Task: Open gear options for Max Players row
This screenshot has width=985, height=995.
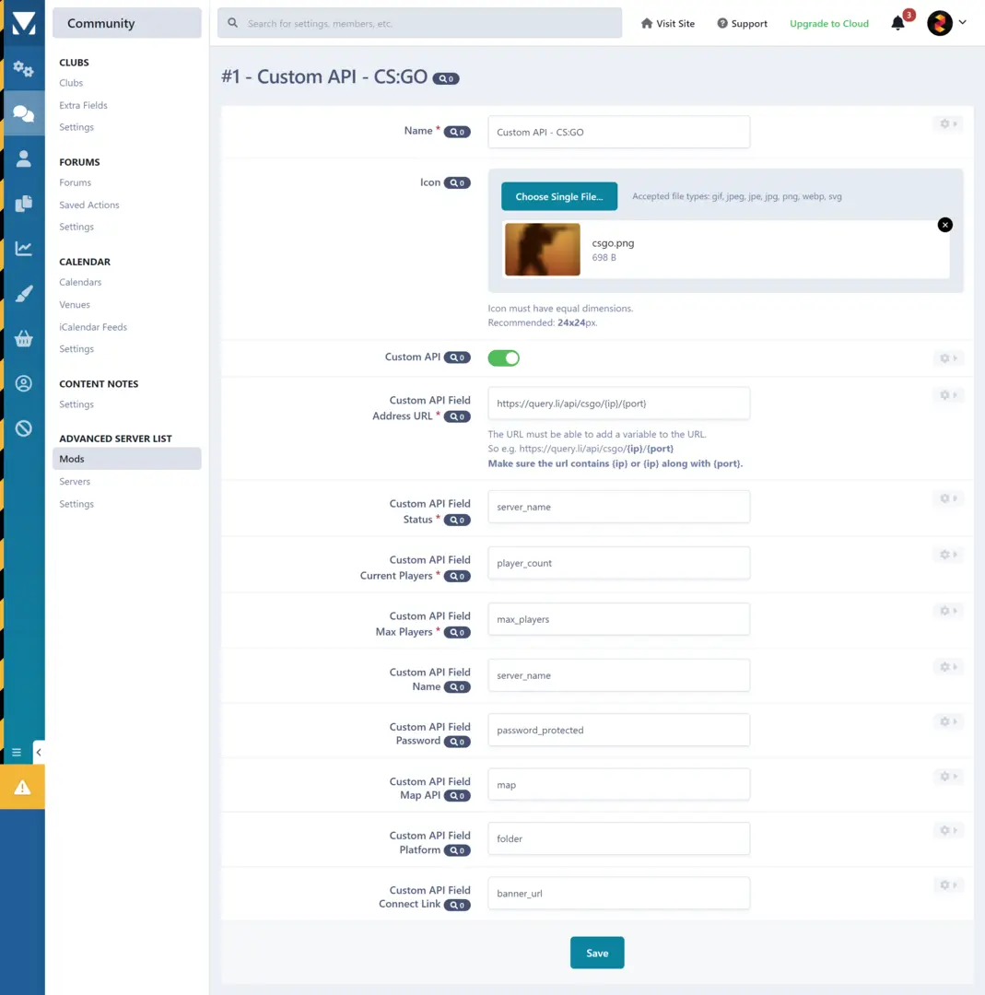Action: pos(948,611)
